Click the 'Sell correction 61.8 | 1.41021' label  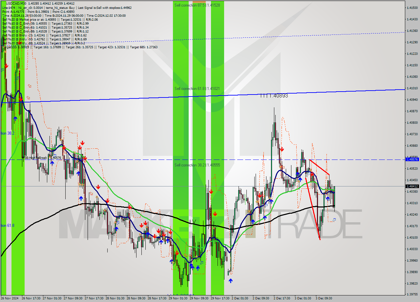coord(197,89)
